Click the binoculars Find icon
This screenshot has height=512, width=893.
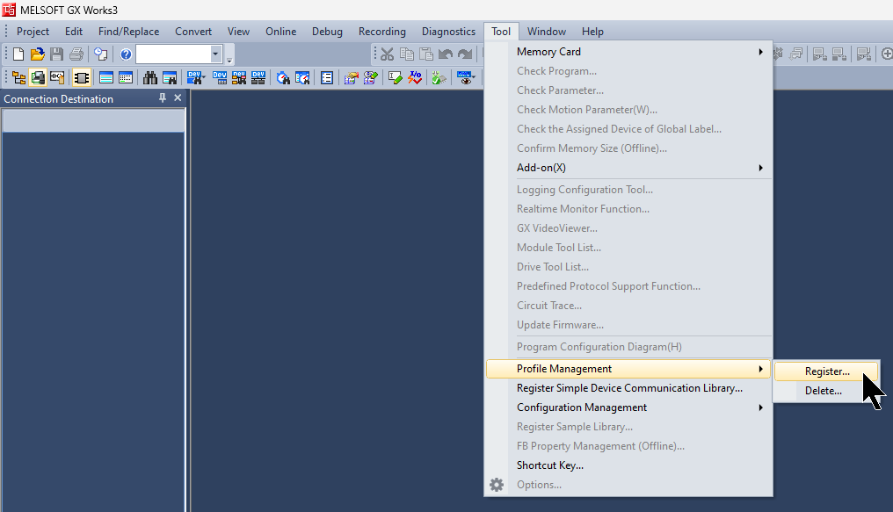coord(150,77)
